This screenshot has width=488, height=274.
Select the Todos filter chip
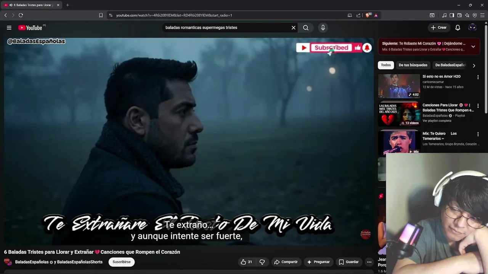[x=386, y=65]
